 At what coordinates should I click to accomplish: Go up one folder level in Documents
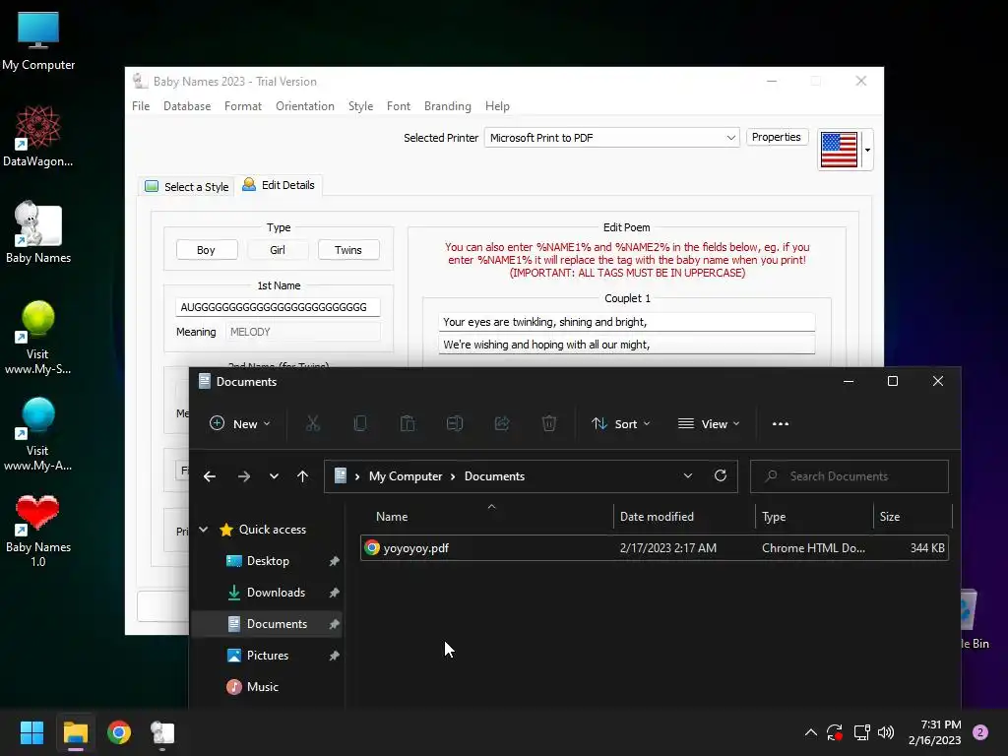(x=302, y=476)
